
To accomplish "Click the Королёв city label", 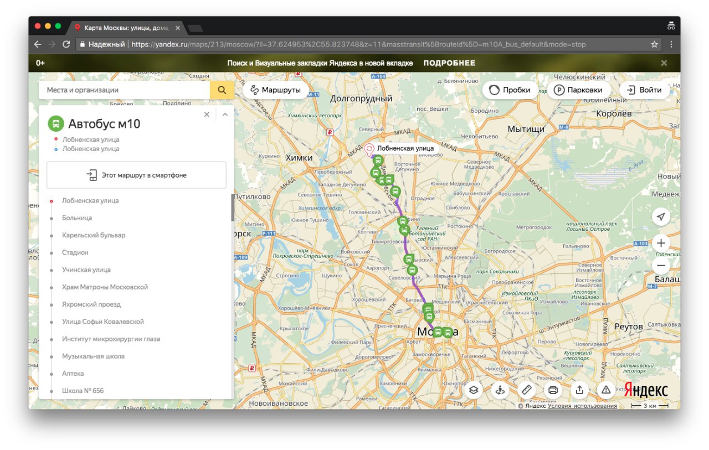I will [x=614, y=113].
